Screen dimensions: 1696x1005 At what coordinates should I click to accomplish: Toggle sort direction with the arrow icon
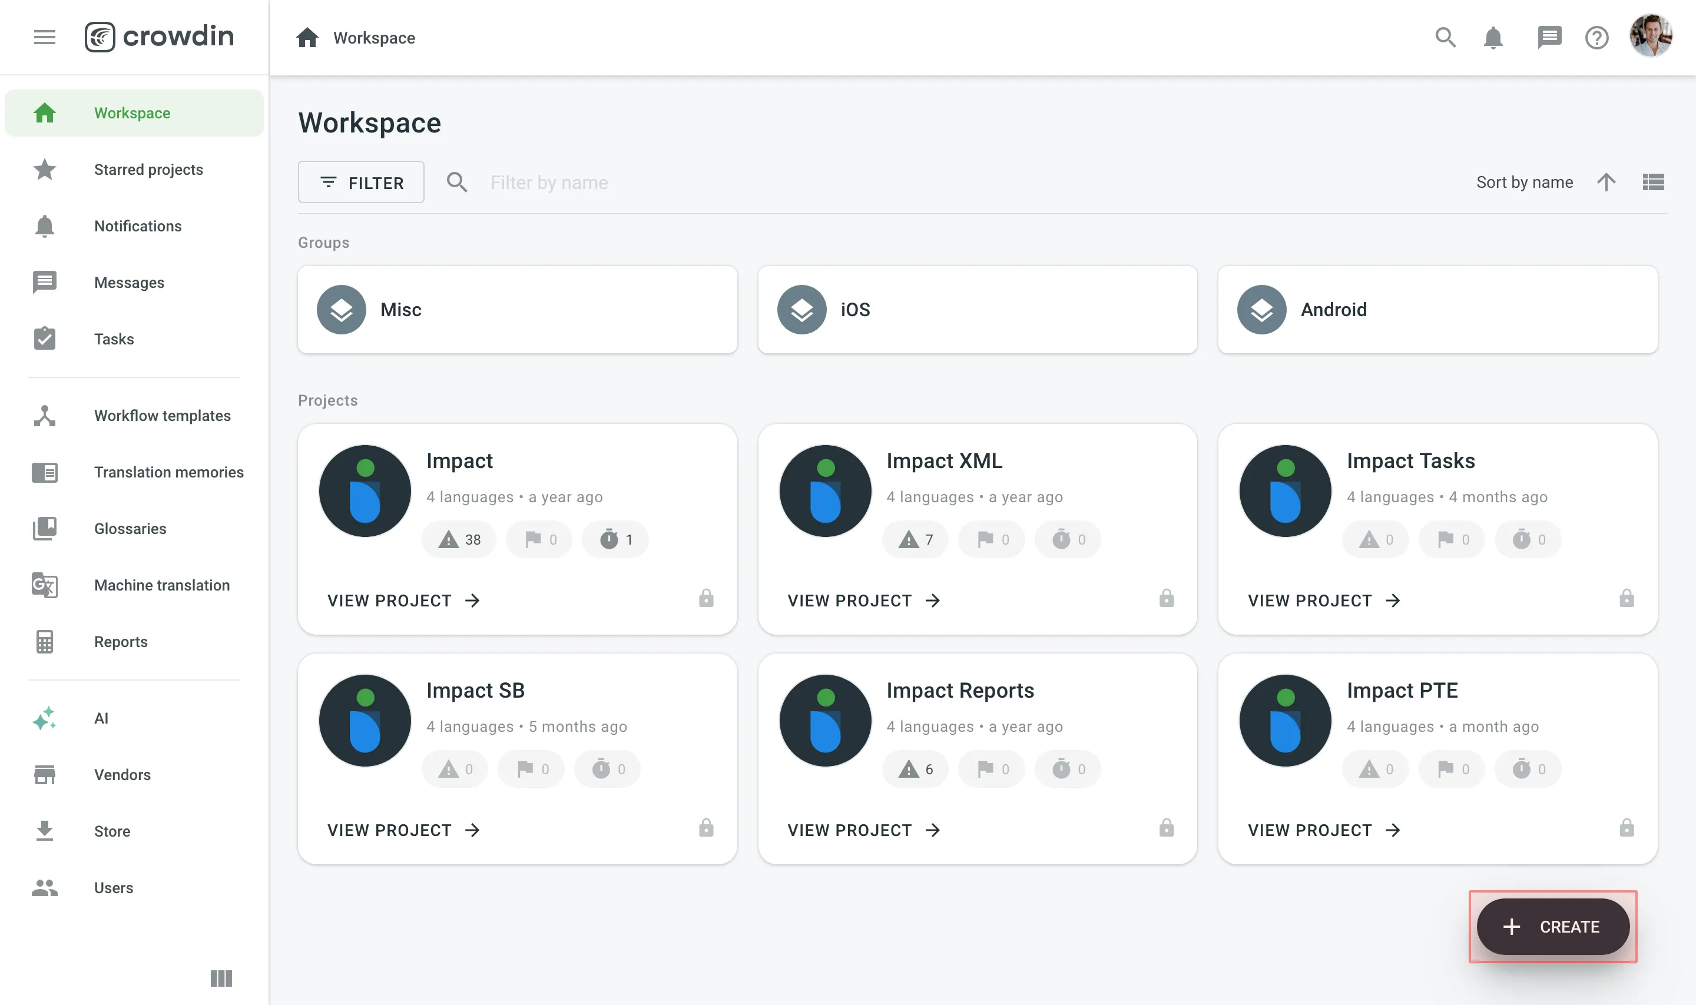click(x=1607, y=181)
